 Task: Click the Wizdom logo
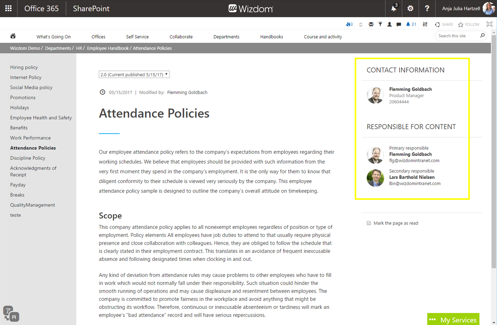point(251,8)
